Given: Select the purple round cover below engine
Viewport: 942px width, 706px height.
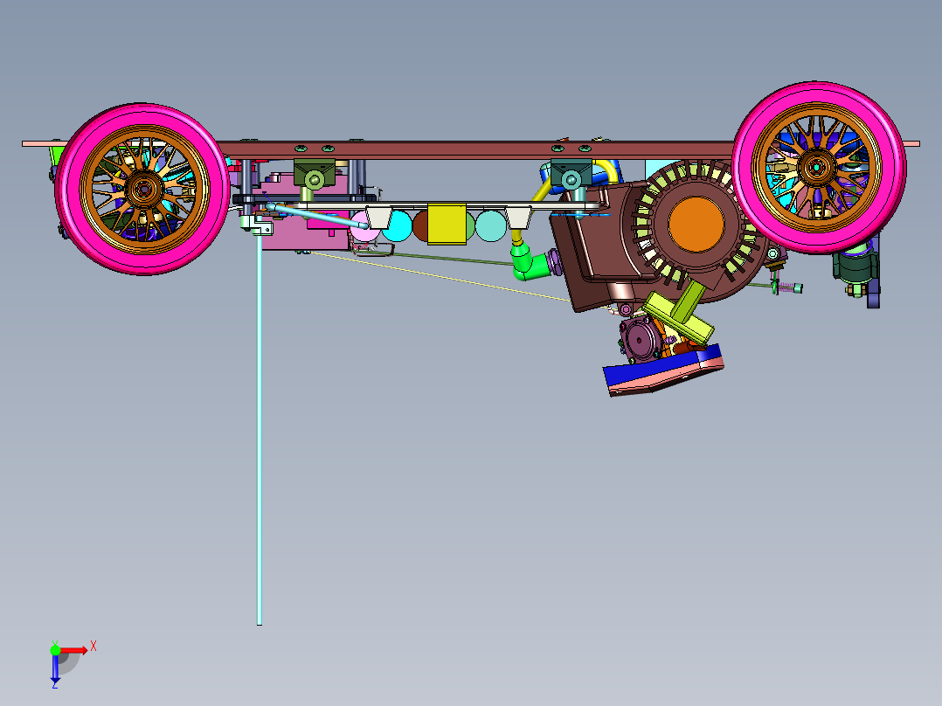Looking at the screenshot, I should point(640,340).
